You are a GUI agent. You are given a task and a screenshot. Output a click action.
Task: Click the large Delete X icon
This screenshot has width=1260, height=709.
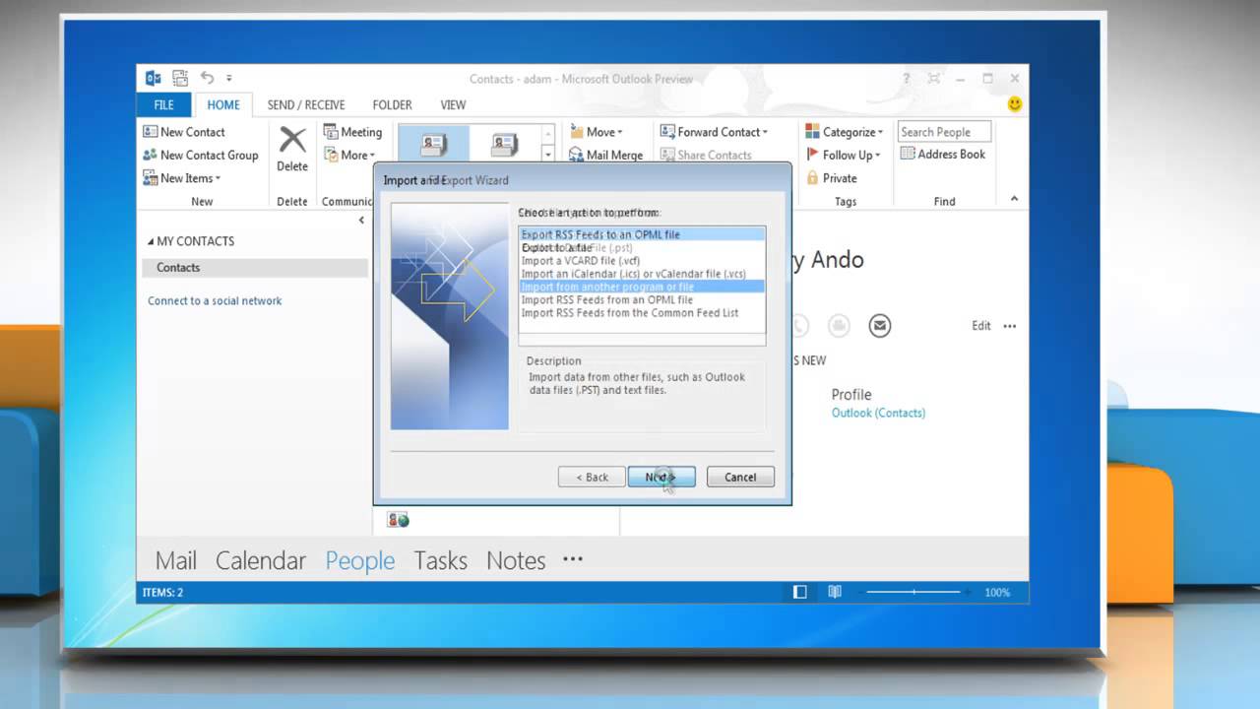(x=291, y=139)
